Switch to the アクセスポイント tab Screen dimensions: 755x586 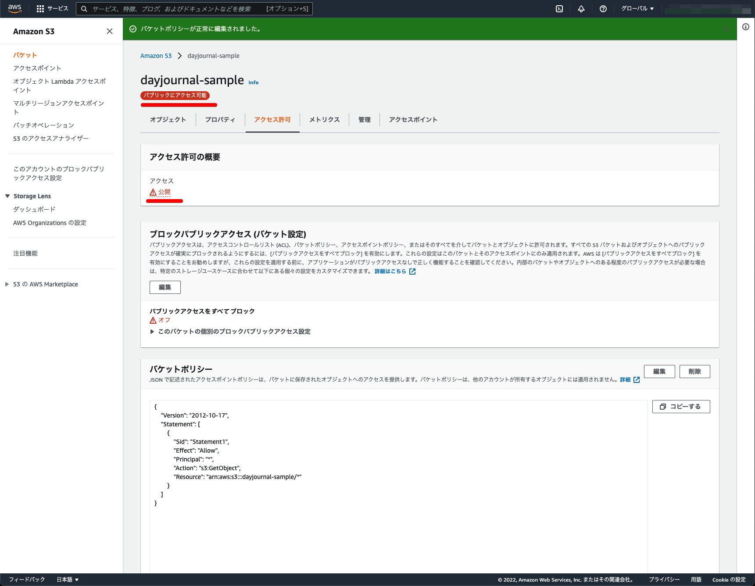click(x=413, y=120)
